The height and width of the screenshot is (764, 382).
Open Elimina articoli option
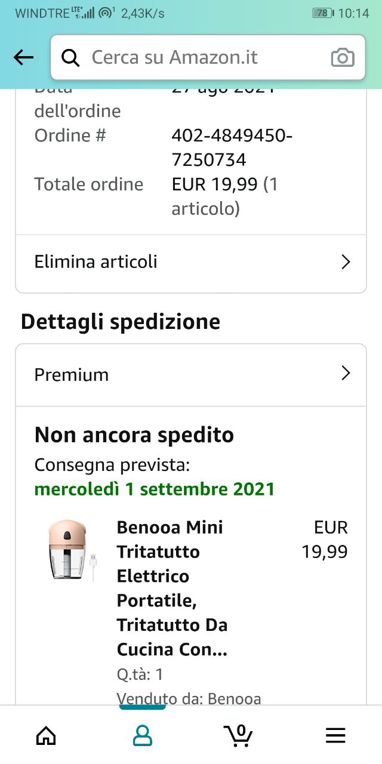(96, 262)
